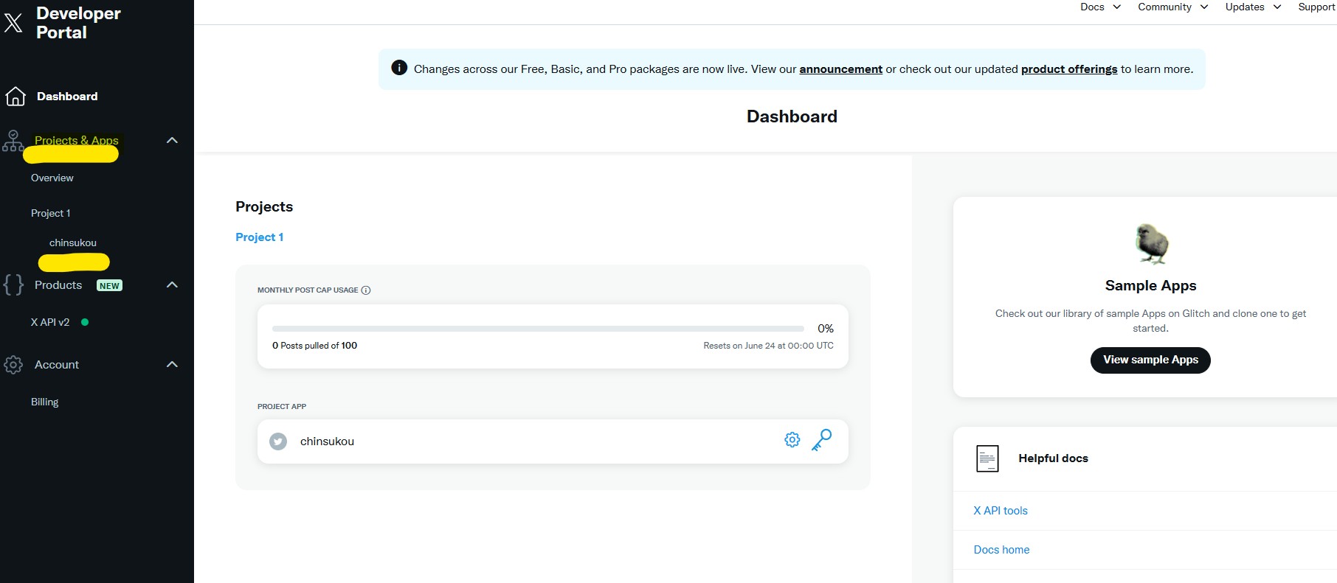The width and height of the screenshot is (1337, 583).
Task: Click Account label in sidebar
Action: pyautogui.click(x=57, y=365)
